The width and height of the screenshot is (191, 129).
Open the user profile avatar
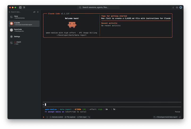click(181, 7)
